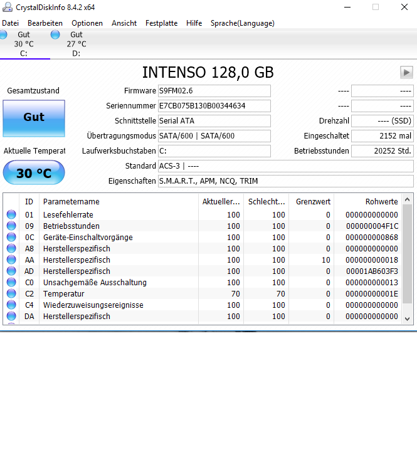Click the Parametername column header
This screenshot has width=417, height=467.
tap(119, 202)
